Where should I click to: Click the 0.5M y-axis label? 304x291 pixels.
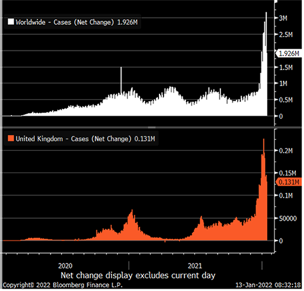(285, 100)
